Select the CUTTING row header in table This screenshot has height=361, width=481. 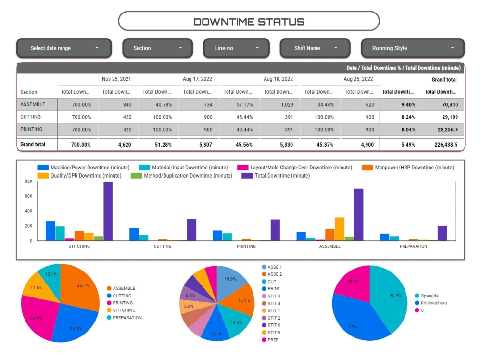click(31, 117)
